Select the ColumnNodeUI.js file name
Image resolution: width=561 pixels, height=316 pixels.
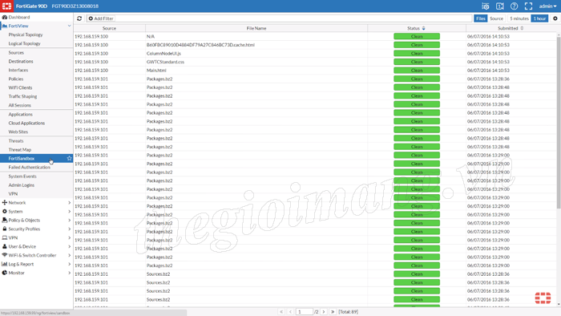163,53
